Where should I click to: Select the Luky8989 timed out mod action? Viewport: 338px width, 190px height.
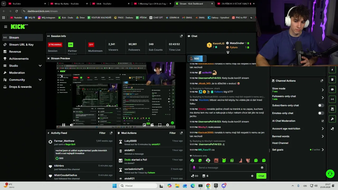point(151,142)
